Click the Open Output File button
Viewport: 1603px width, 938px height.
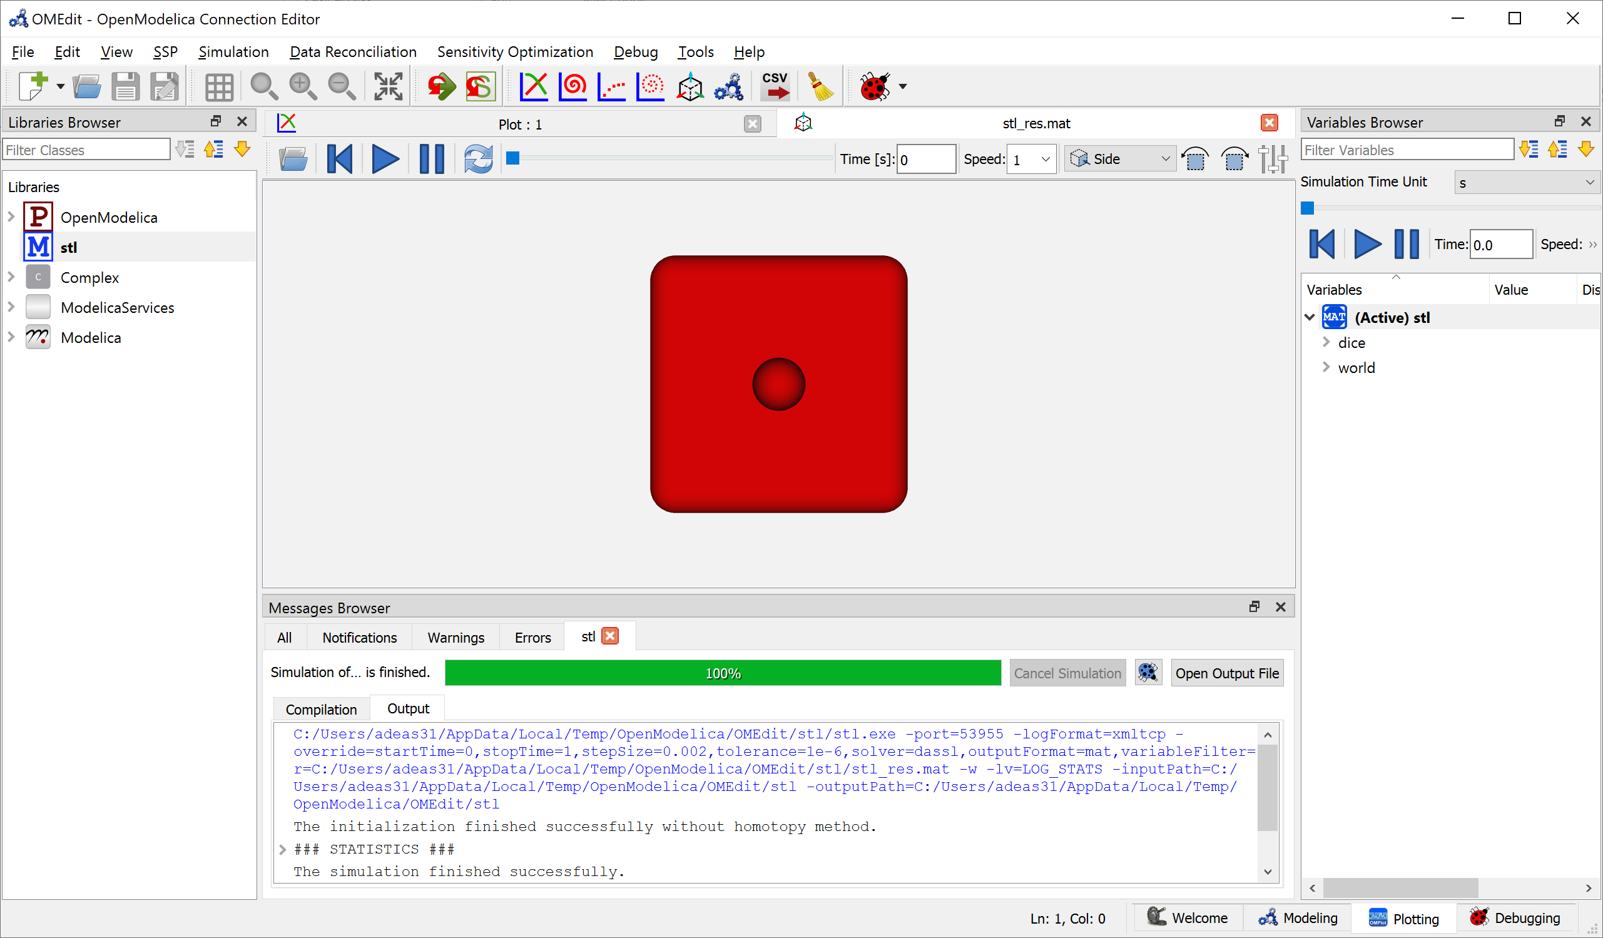pos(1226,673)
